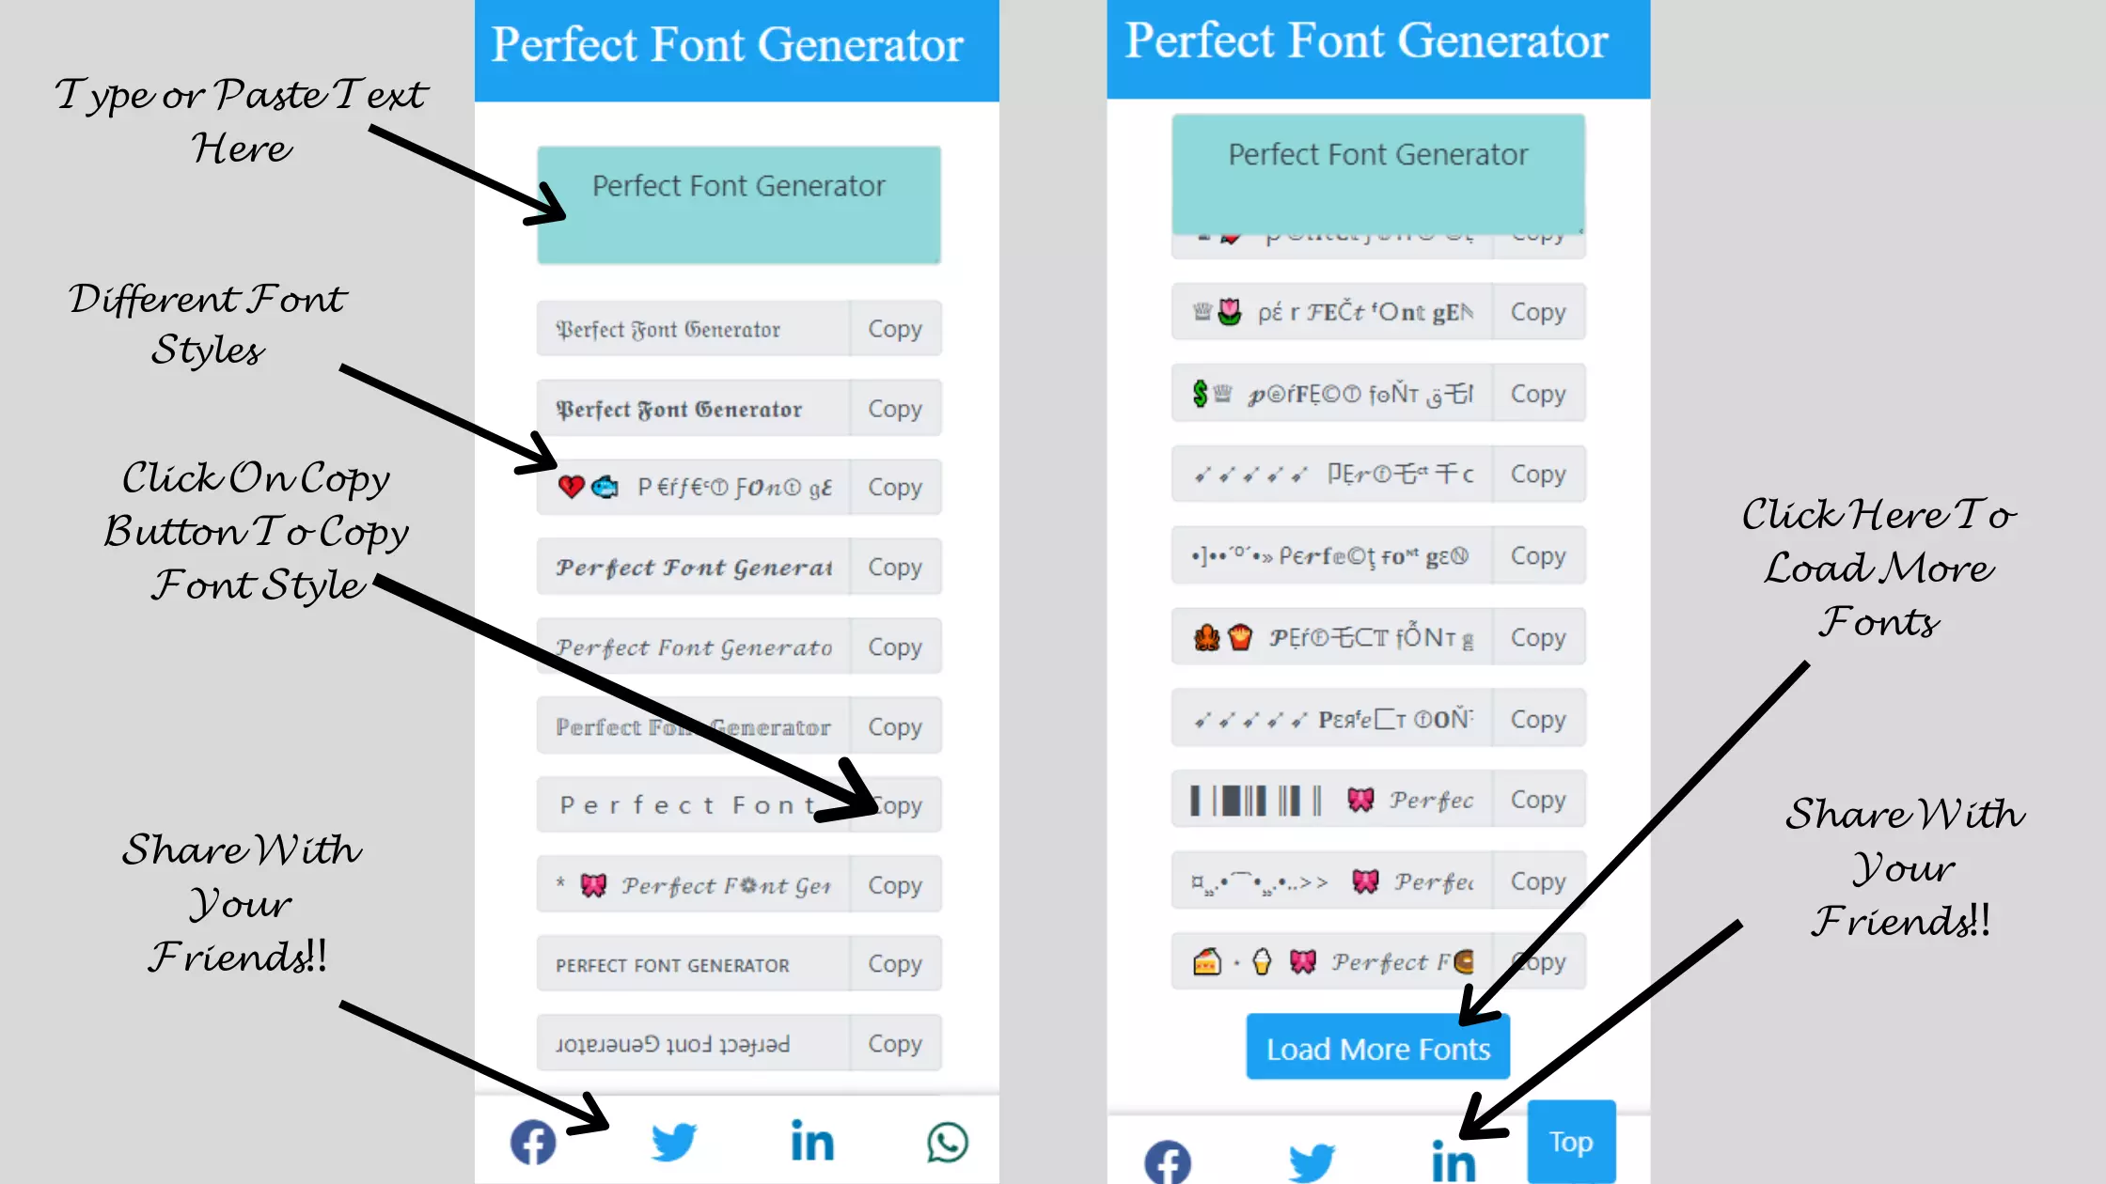This screenshot has height=1184, width=2106.
Task: Copy the blackletter bold font style
Action: point(894,408)
